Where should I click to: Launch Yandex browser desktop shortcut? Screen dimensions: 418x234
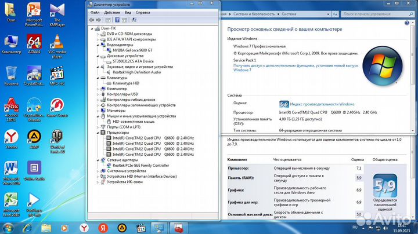pos(11,139)
